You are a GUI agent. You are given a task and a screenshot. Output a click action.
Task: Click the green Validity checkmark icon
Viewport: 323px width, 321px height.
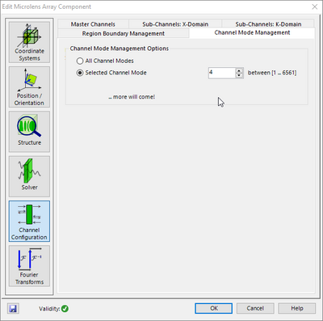point(65,309)
